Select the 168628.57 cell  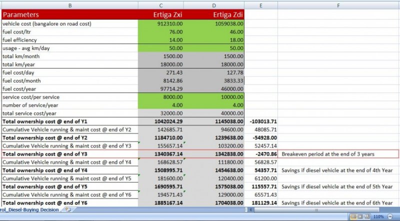pos(160,162)
